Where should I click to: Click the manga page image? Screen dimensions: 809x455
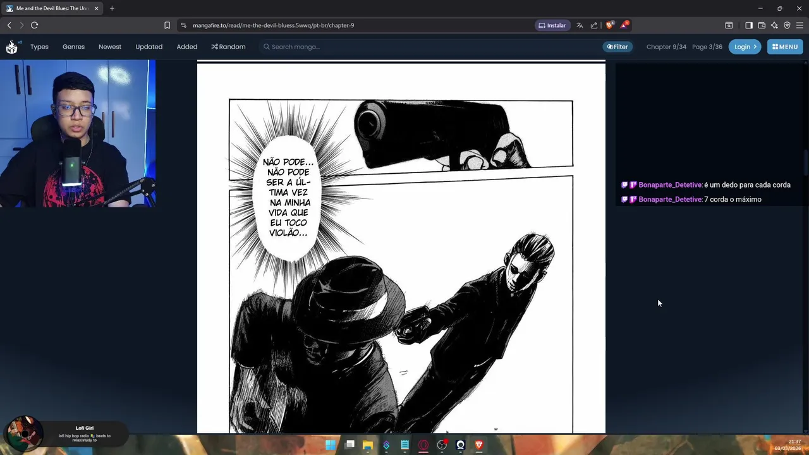(x=401, y=248)
